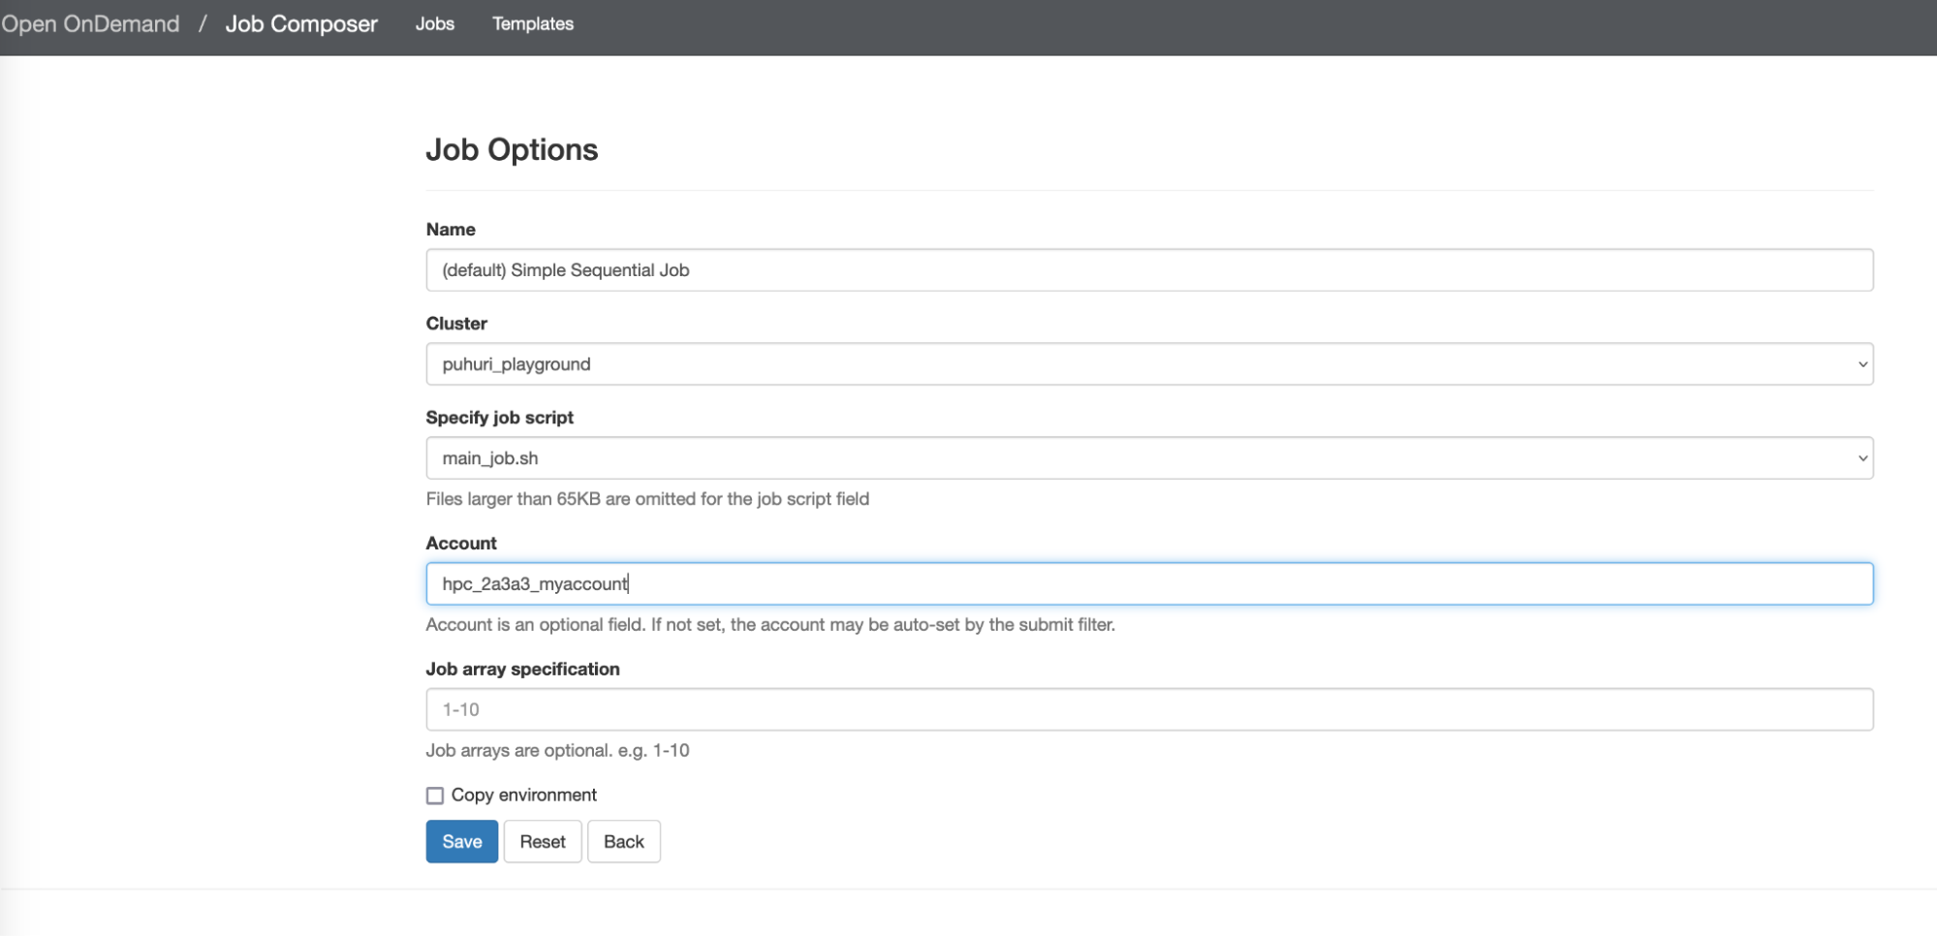Save the job options
The height and width of the screenshot is (937, 1937).
click(x=461, y=842)
